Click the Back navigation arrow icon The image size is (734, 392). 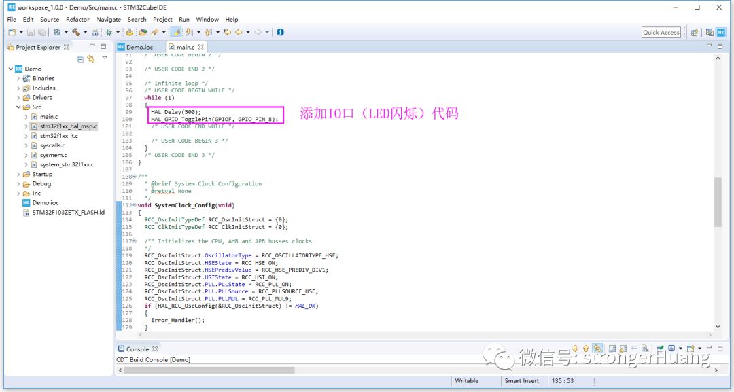tap(239, 33)
